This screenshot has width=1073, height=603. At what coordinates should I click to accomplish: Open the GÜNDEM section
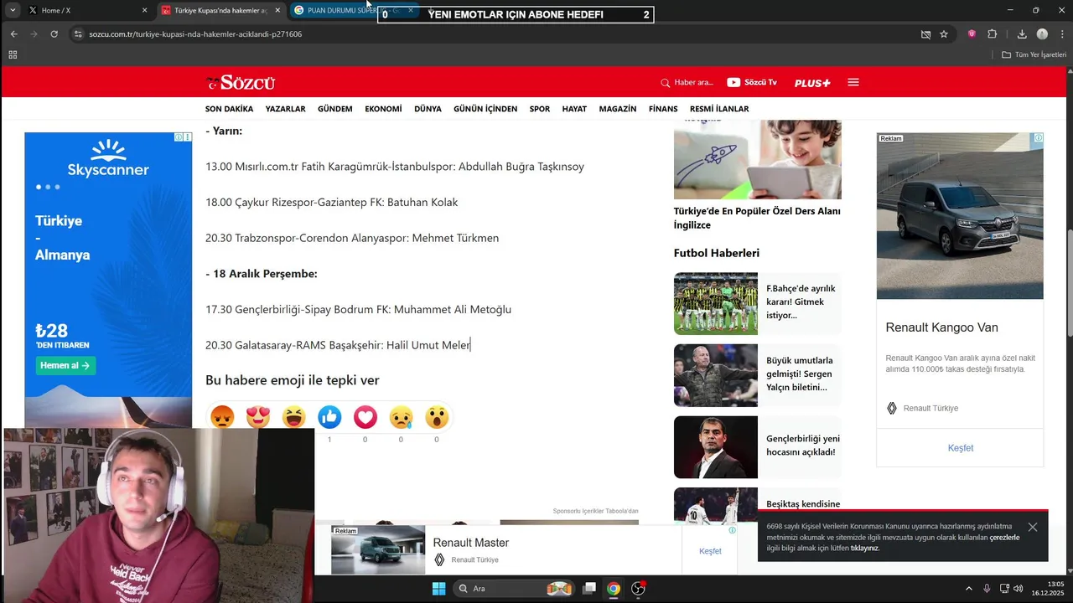[335, 109]
